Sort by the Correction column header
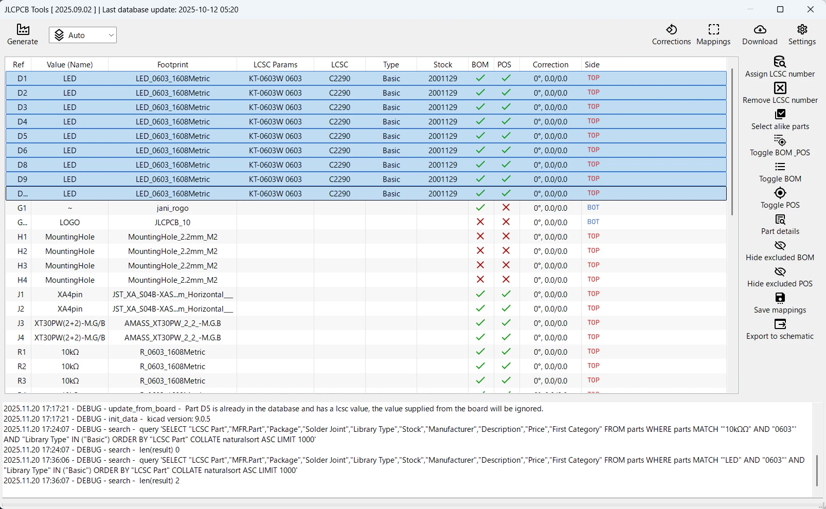The image size is (826, 509). (x=551, y=64)
